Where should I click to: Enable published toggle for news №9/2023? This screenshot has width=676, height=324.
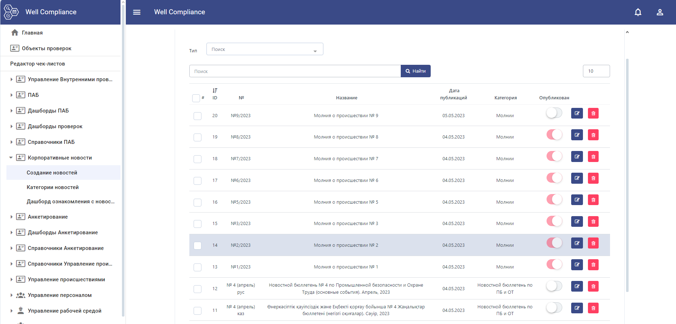[x=554, y=113]
